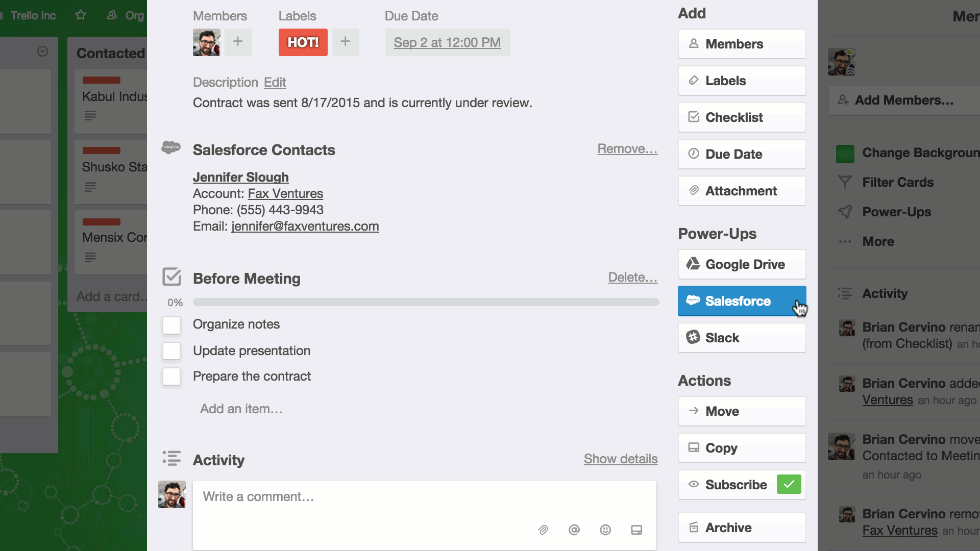Image resolution: width=980 pixels, height=551 pixels.
Task: Click the checklist progress bar
Action: tap(426, 302)
